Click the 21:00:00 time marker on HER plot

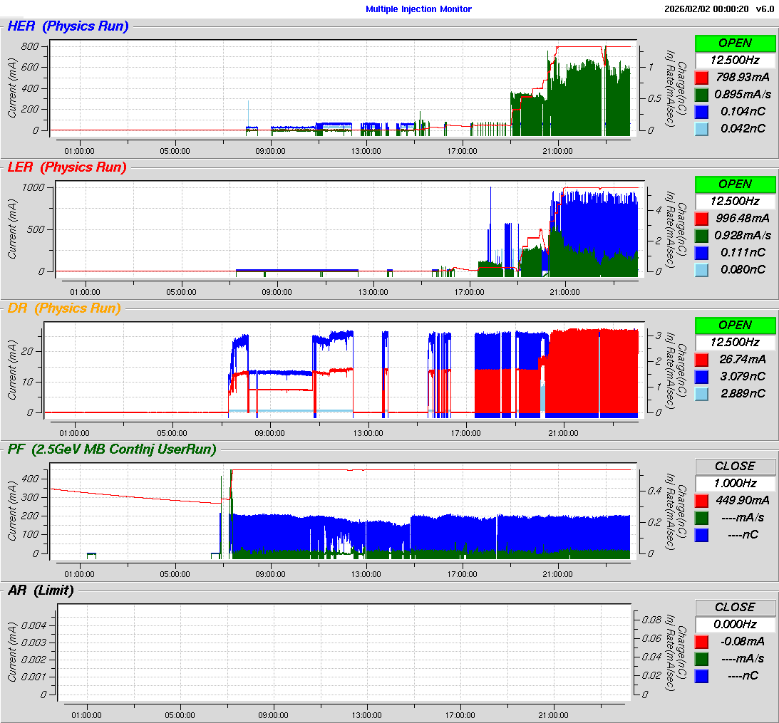point(557,150)
